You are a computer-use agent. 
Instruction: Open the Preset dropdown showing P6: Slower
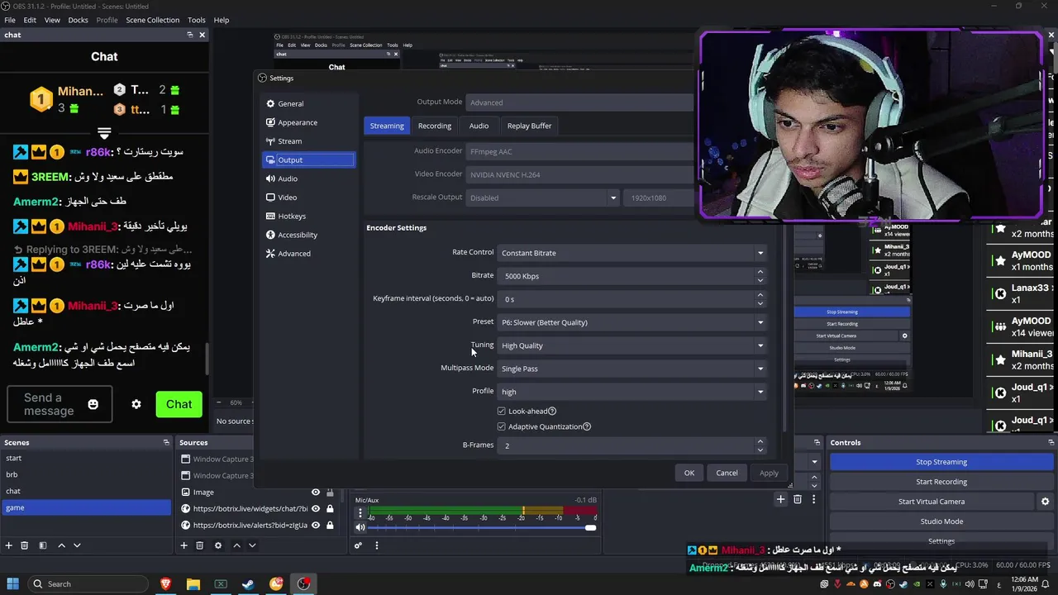point(632,322)
